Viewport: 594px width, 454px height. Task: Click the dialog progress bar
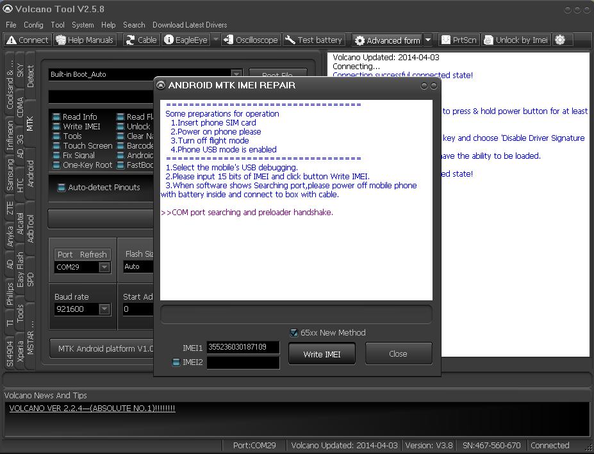296,314
